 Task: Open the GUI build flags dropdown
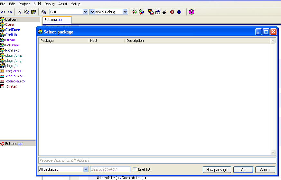85,12
